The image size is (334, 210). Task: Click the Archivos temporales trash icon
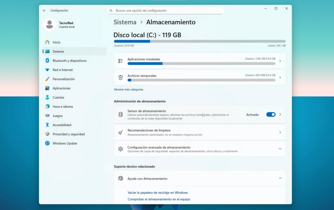[120, 77]
